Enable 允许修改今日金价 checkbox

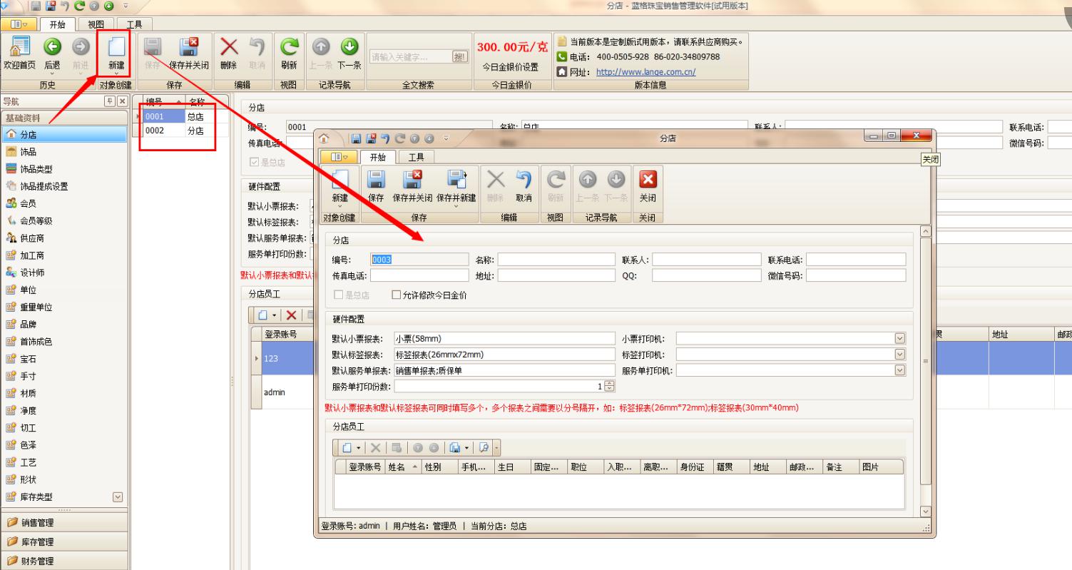(397, 295)
